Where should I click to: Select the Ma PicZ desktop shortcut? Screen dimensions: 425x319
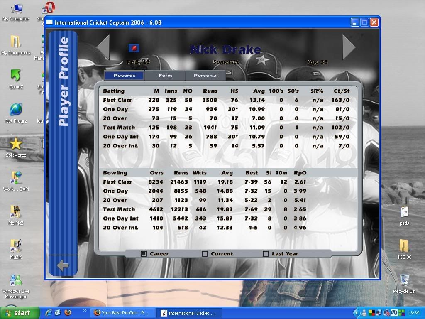pos(16,215)
